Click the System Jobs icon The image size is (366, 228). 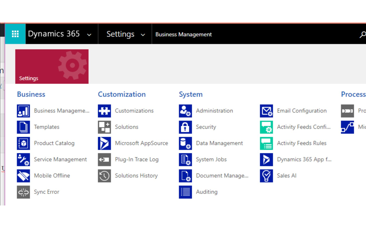coord(185,160)
